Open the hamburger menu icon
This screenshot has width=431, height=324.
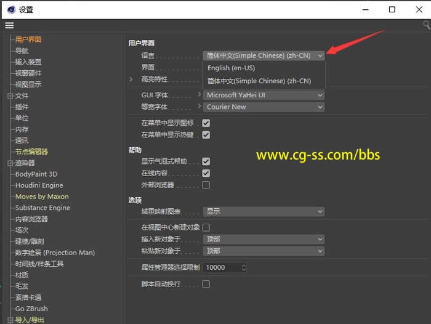pyautogui.click(x=9, y=25)
